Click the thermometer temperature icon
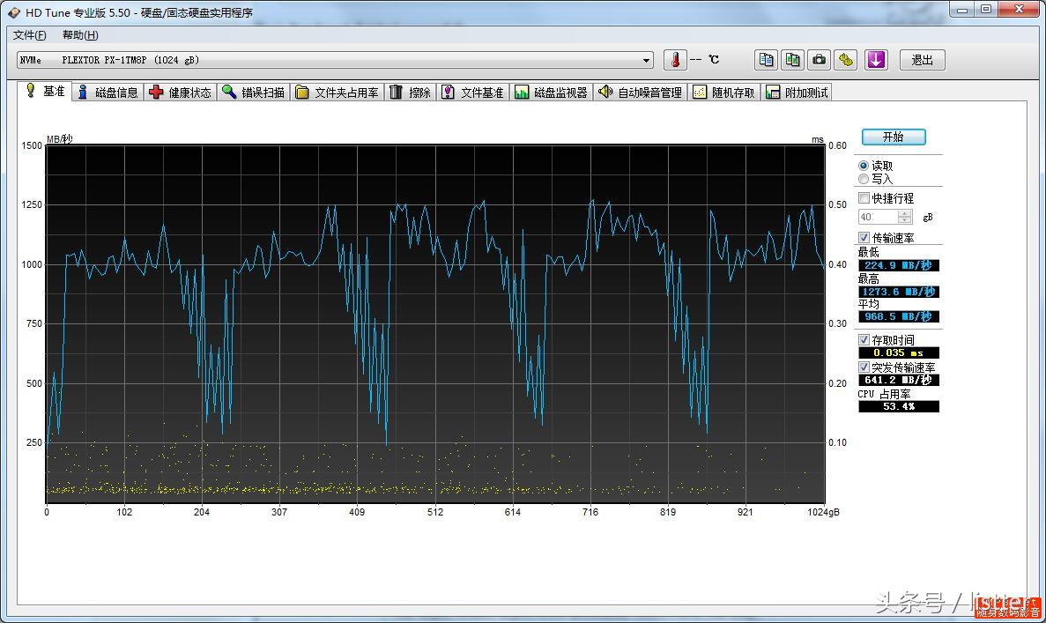The height and width of the screenshot is (623, 1046). coord(675,60)
